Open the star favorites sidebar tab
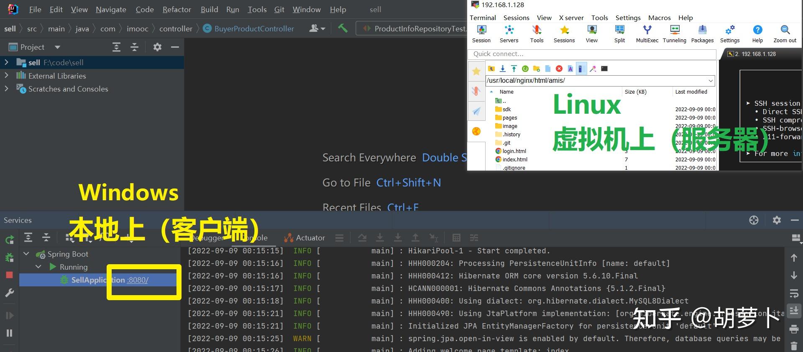This screenshot has width=803, height=352. [476, 71]
